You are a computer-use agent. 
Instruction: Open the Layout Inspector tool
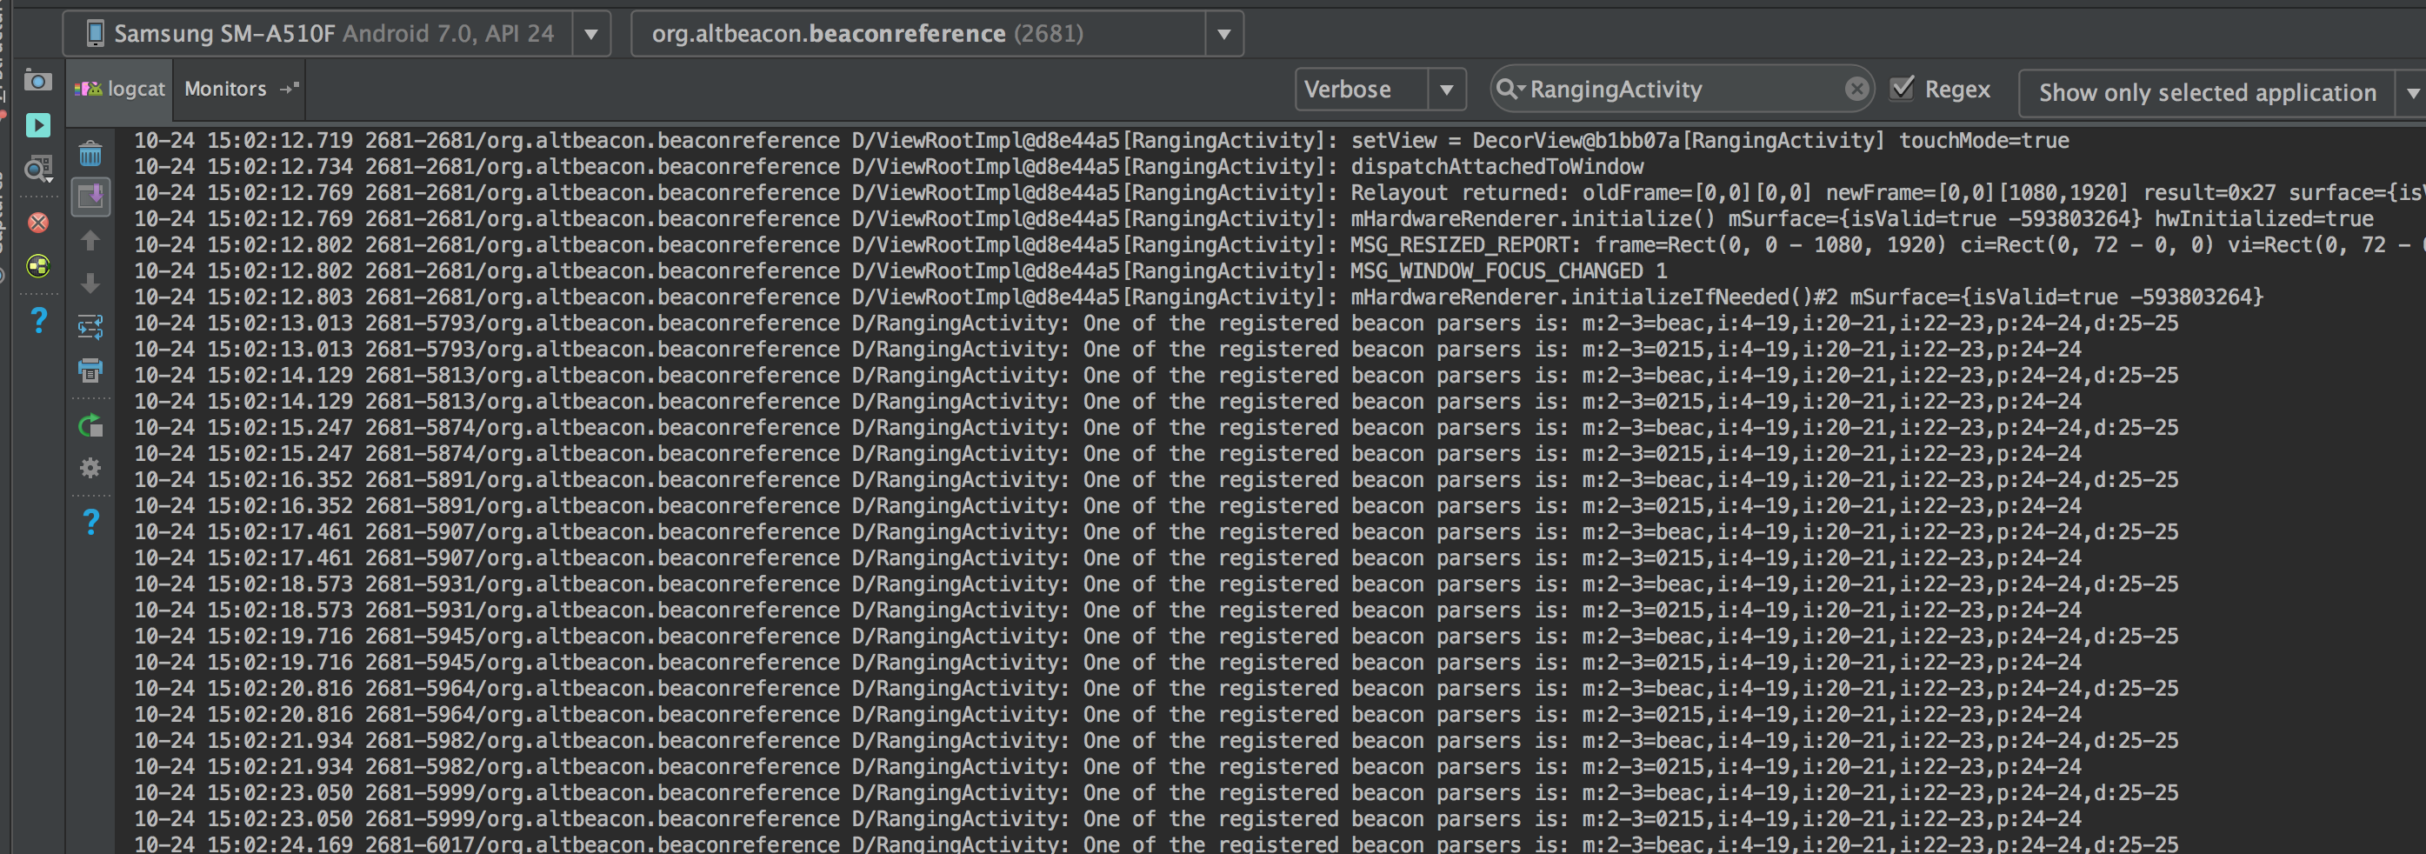(x=37, y=170)
